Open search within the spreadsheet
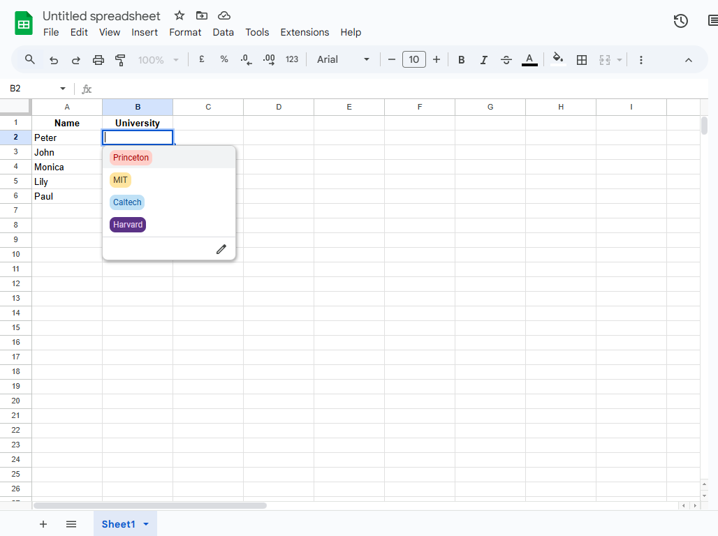718x536 pixels. tap(29, 59)
